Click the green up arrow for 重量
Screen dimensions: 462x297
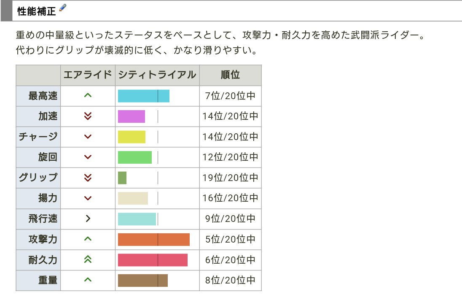pos(88,280)
